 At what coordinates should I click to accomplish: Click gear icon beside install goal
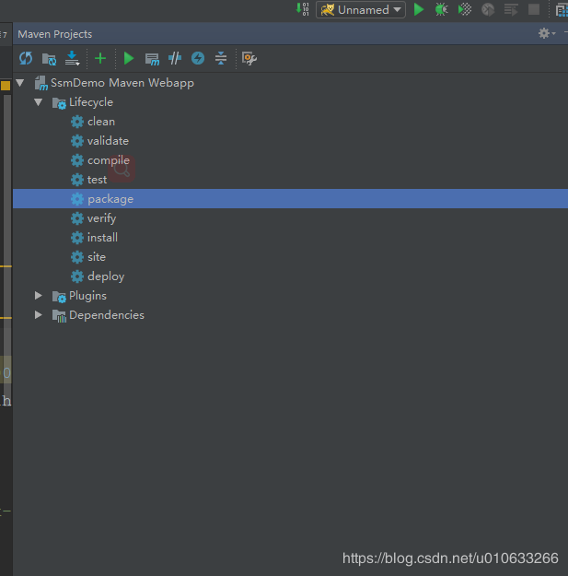click(77, 238)
